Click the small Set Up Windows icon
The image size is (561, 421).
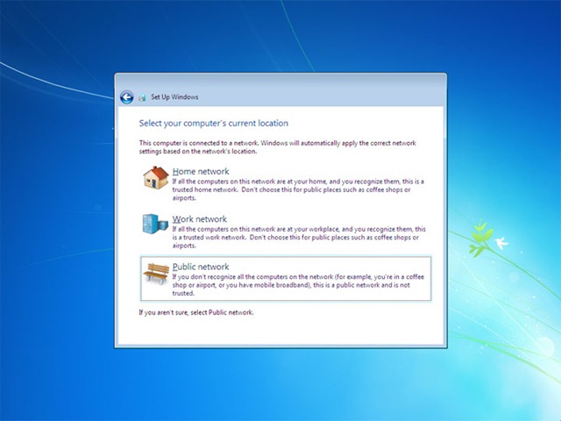coord(142,97)
